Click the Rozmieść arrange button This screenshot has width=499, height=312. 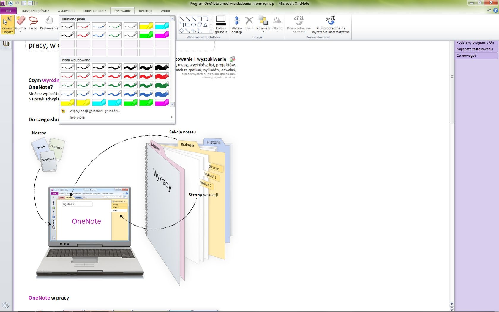point(263,25)
